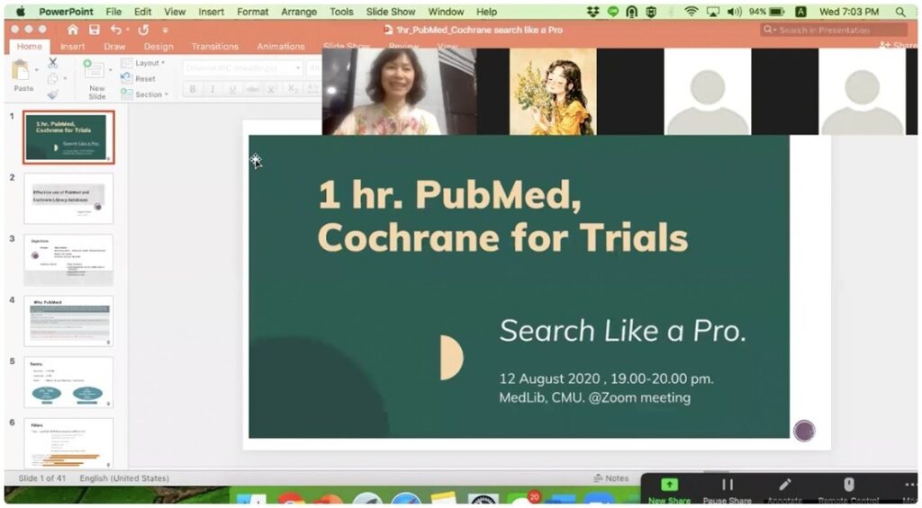Open the Dropbox menu bar icon
Image resolution: width=922 pixels, height=508 pixels.
coord(592,12)
